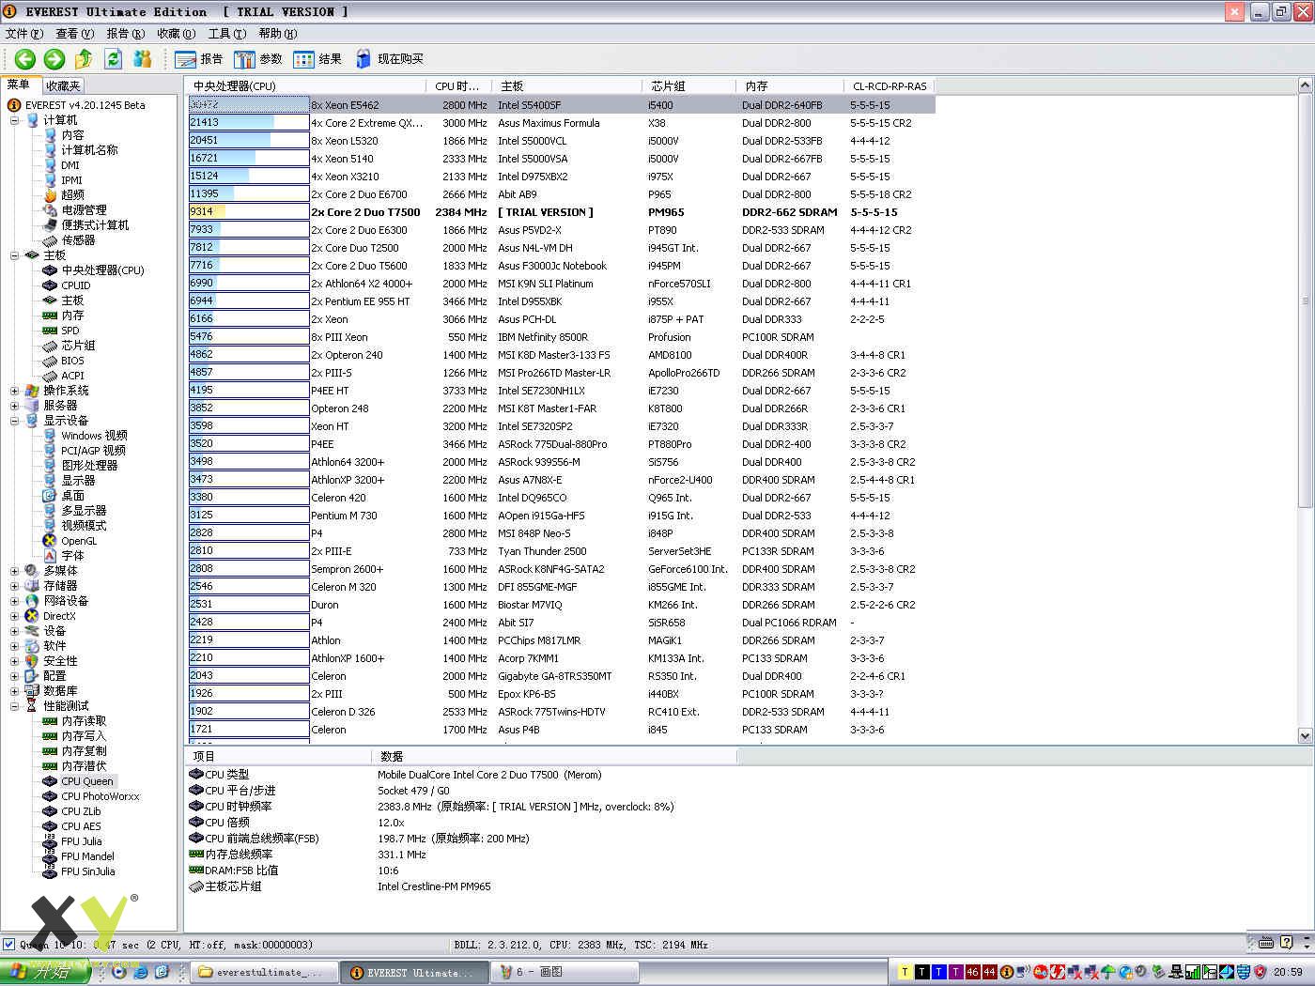Expand the 存储器 tree node
The image size is (1315, 986).
point(14,586)
